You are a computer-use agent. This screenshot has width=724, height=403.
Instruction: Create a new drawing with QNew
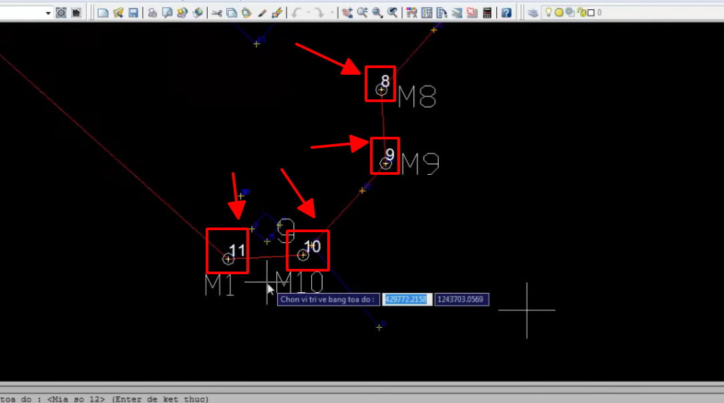102,13
